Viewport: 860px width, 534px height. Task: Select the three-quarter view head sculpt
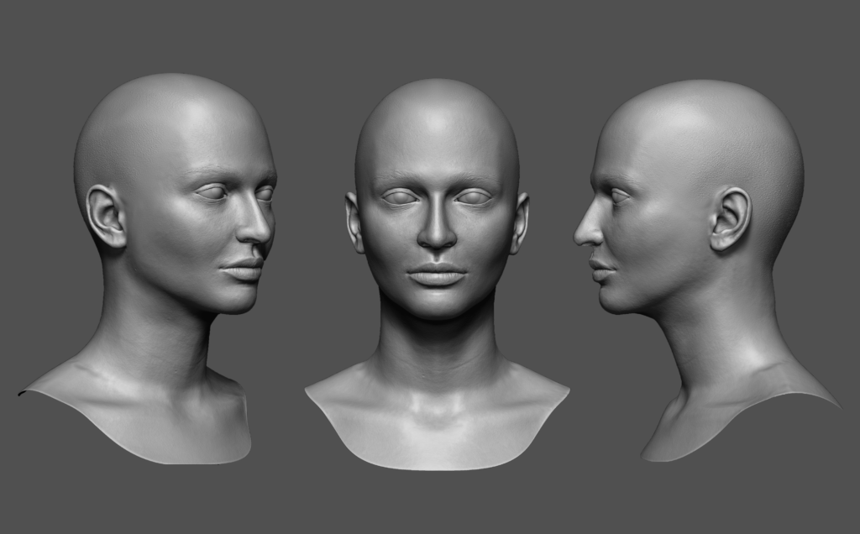click(x=148, y=269)
